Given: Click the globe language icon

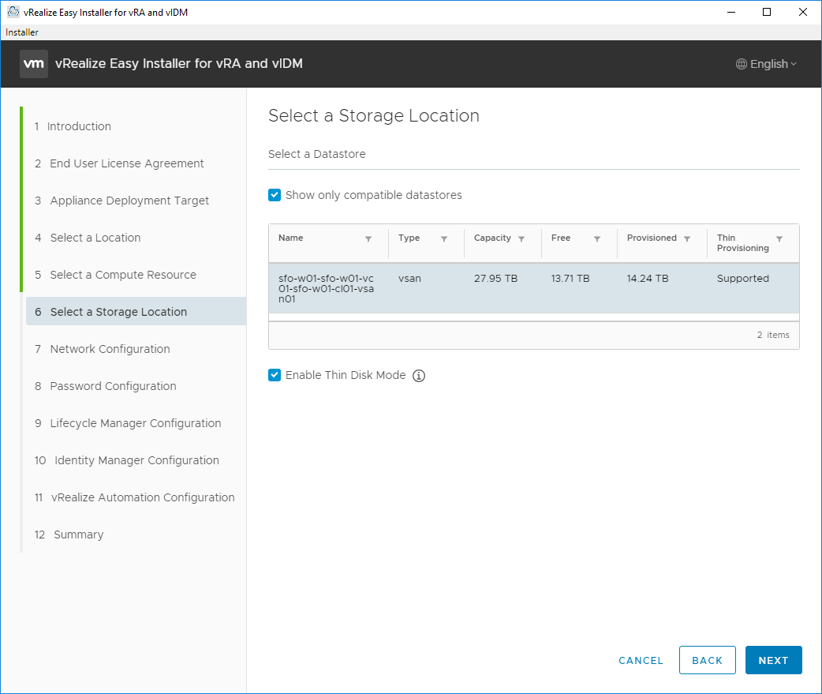Looking at the screenshot, I should (741, 64).
